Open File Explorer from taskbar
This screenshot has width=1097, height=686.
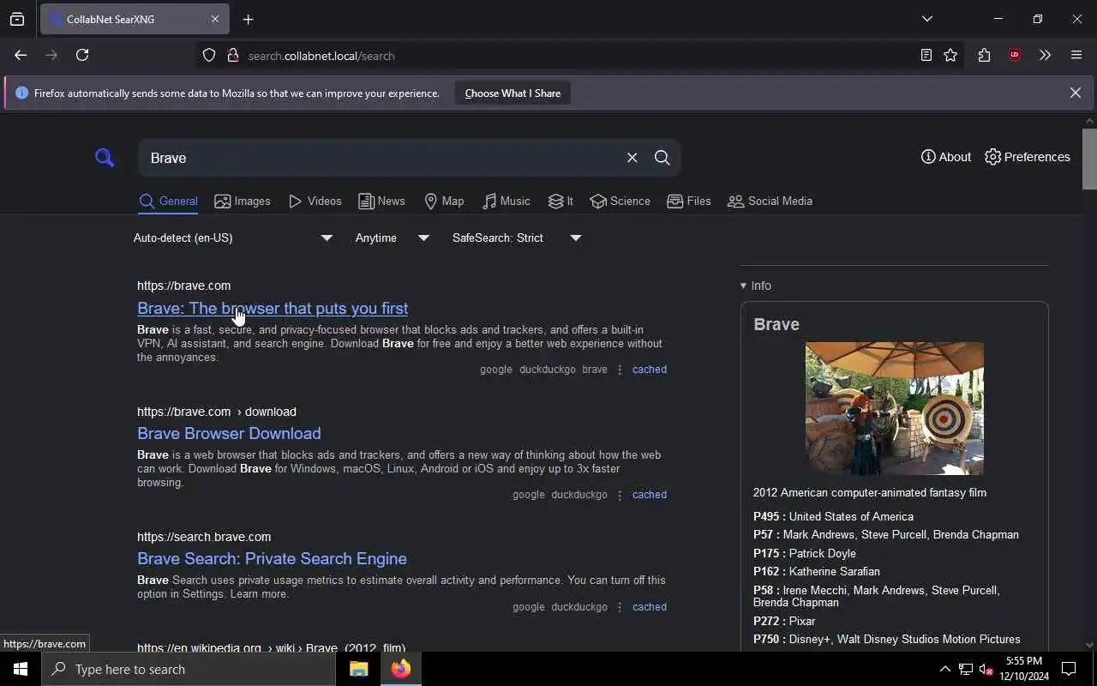pyautogui.click(x=359, y=669)
